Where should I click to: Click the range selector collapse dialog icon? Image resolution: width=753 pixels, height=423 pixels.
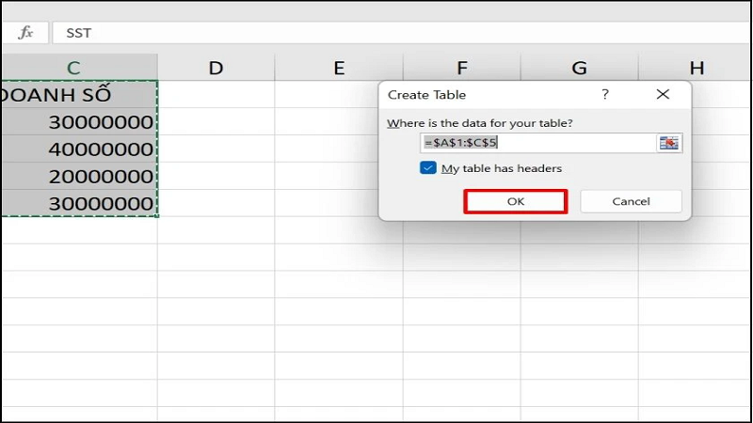coord(668,143)
